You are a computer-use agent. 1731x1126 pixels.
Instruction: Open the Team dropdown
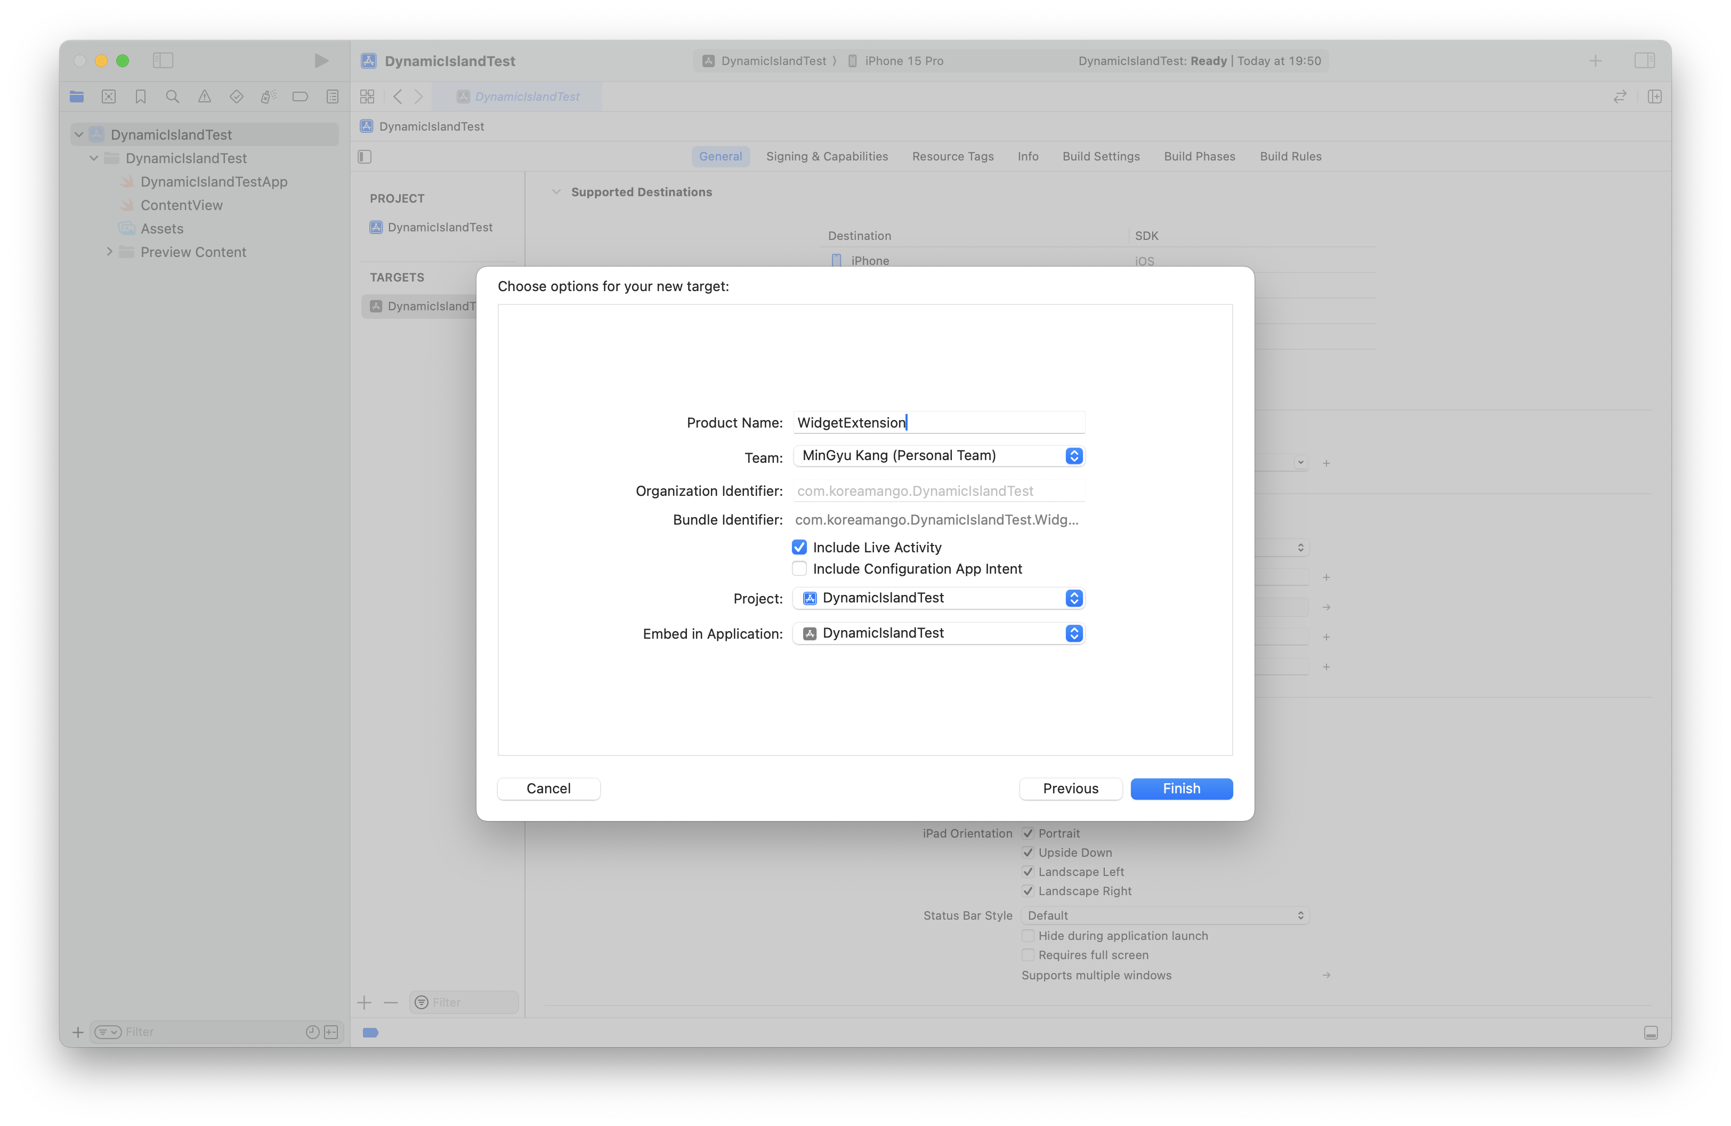938,455
